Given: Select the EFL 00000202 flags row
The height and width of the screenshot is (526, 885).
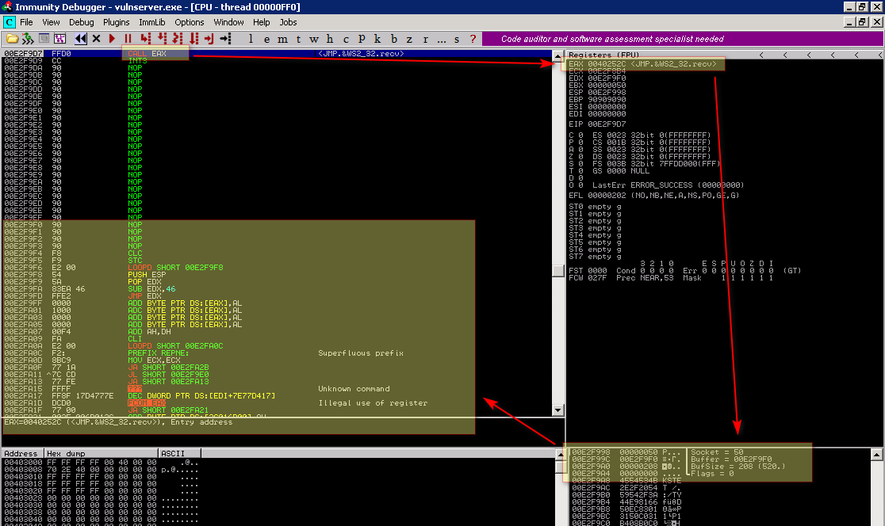Looking at the screenshot, I should (x=653, y=195).
